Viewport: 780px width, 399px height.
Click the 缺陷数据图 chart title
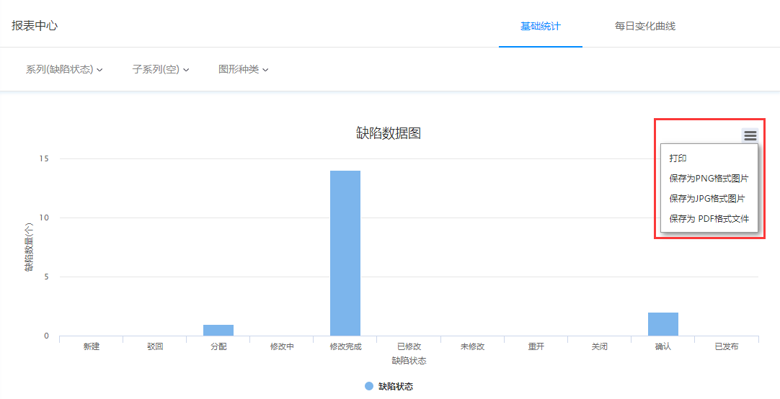coord(389,133)
